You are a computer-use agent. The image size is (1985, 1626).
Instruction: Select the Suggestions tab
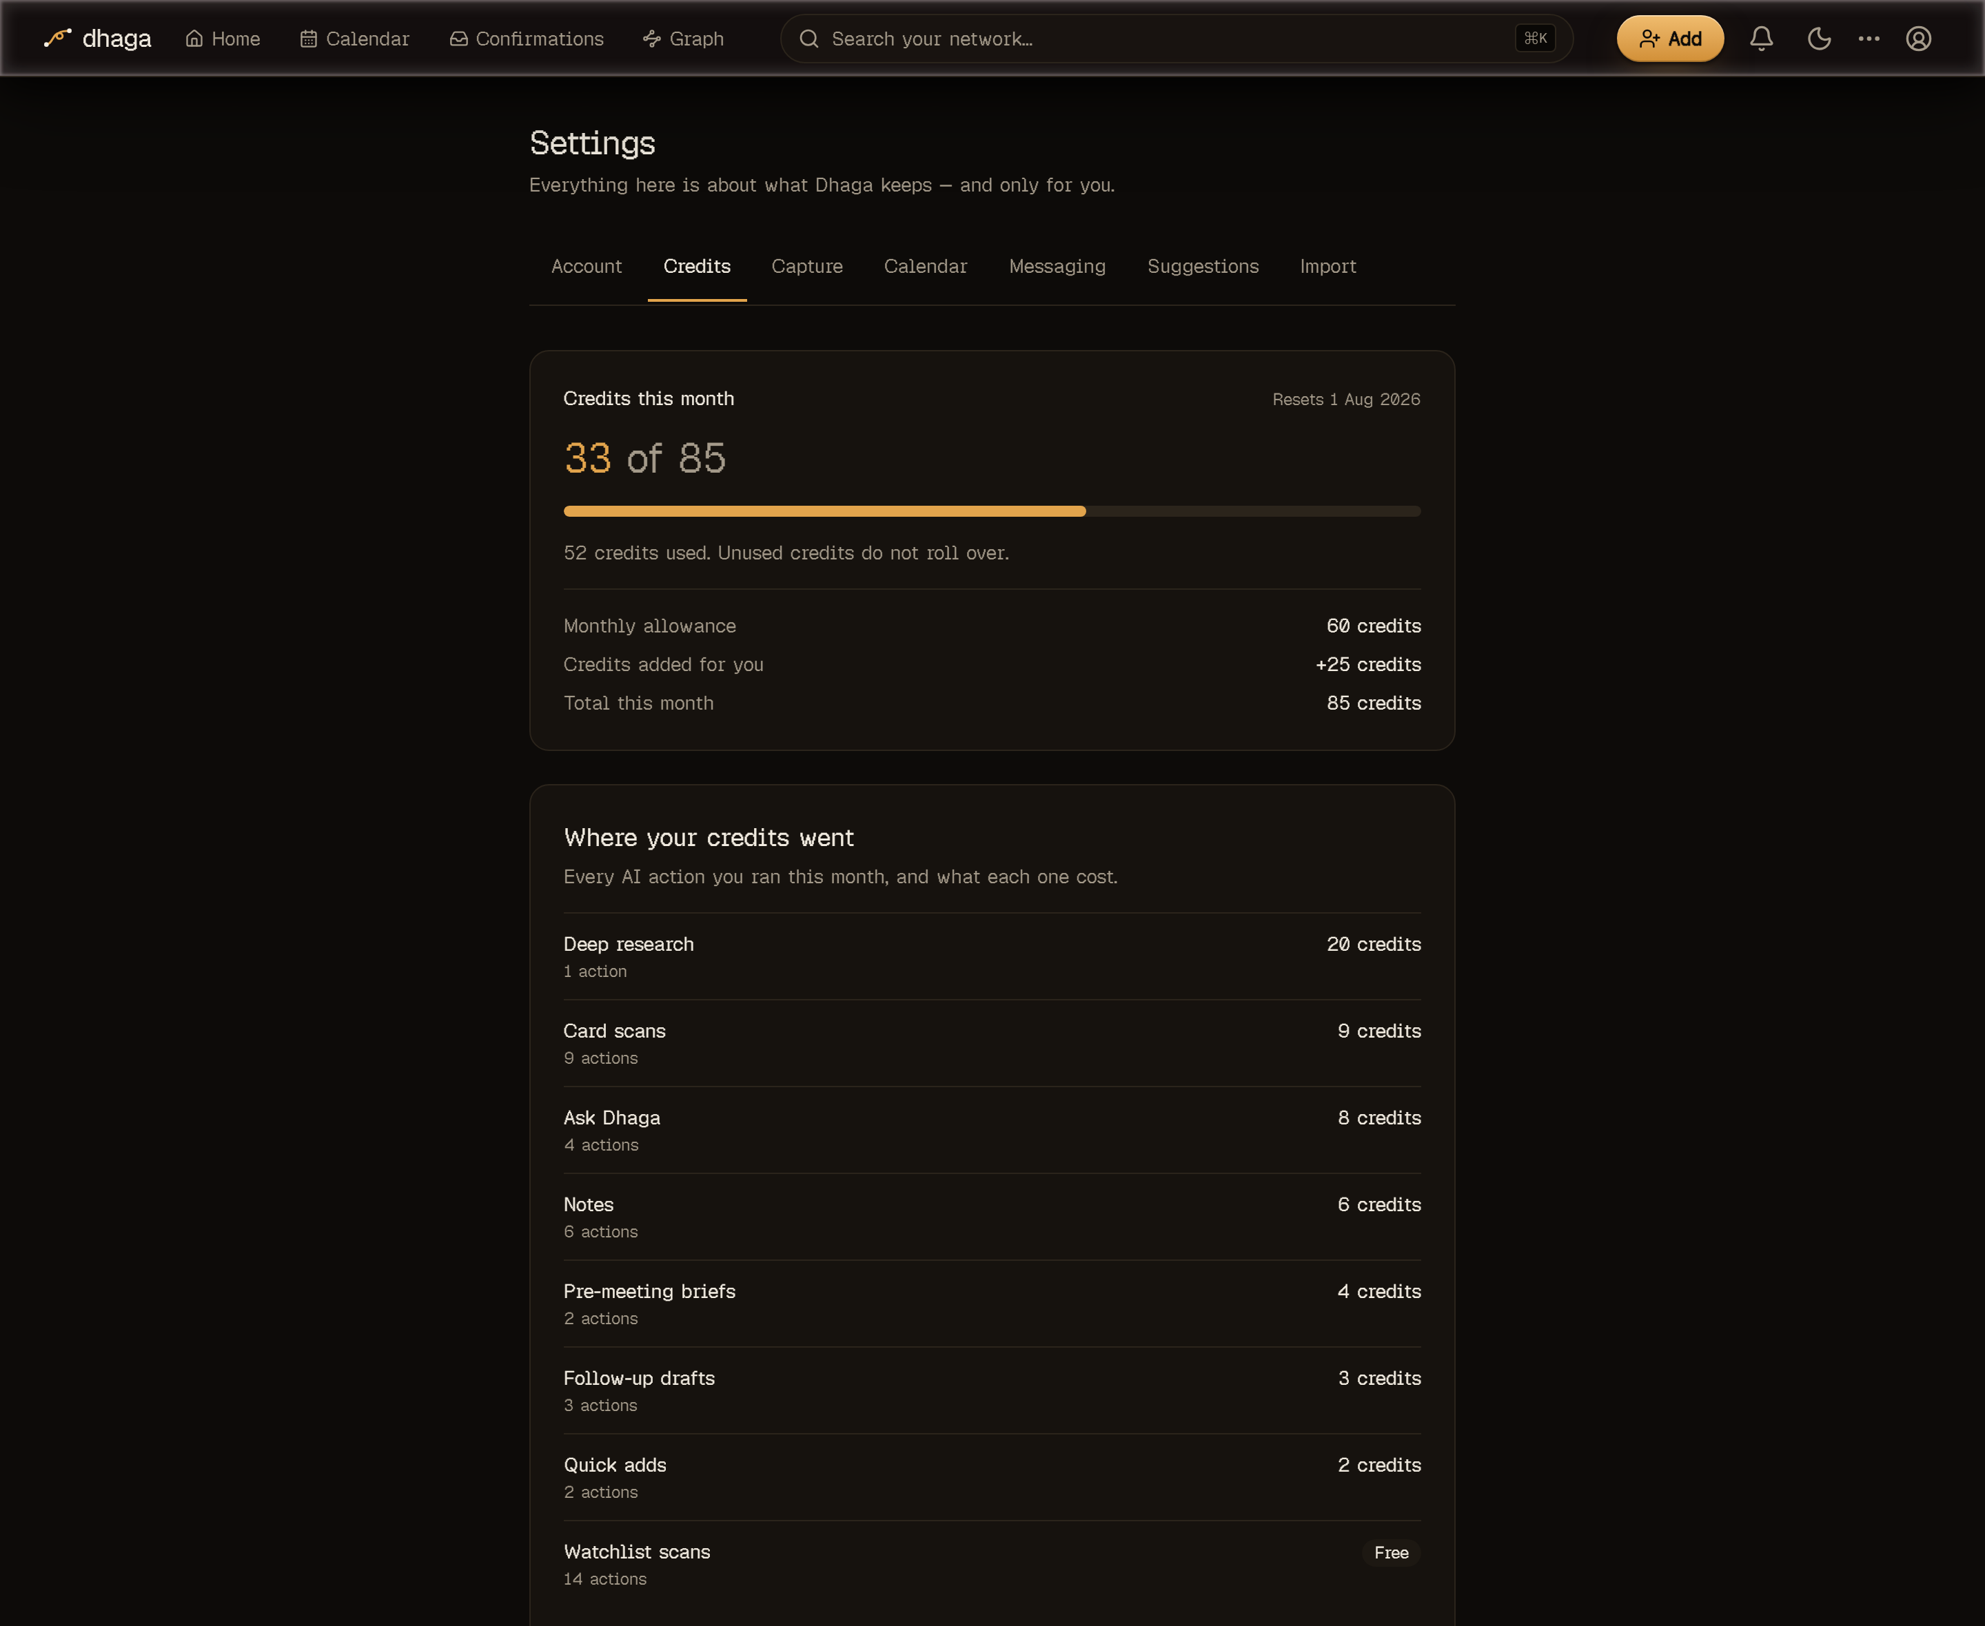1203,266
